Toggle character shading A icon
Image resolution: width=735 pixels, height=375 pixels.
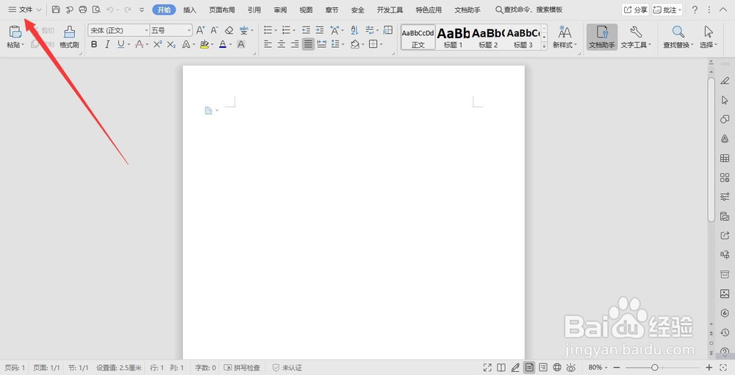point(241,45)
